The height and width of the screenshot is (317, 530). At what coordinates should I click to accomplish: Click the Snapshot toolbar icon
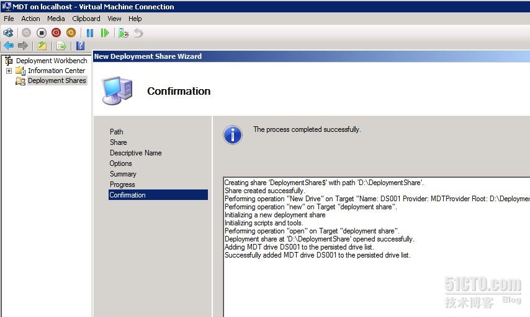(124, 33)
